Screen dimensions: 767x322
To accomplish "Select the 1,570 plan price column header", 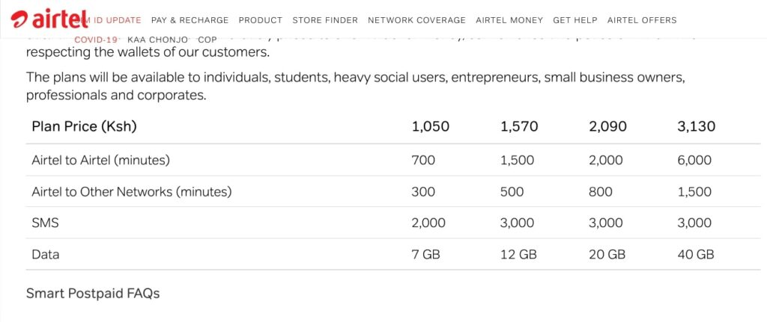I will click(519, 126).
